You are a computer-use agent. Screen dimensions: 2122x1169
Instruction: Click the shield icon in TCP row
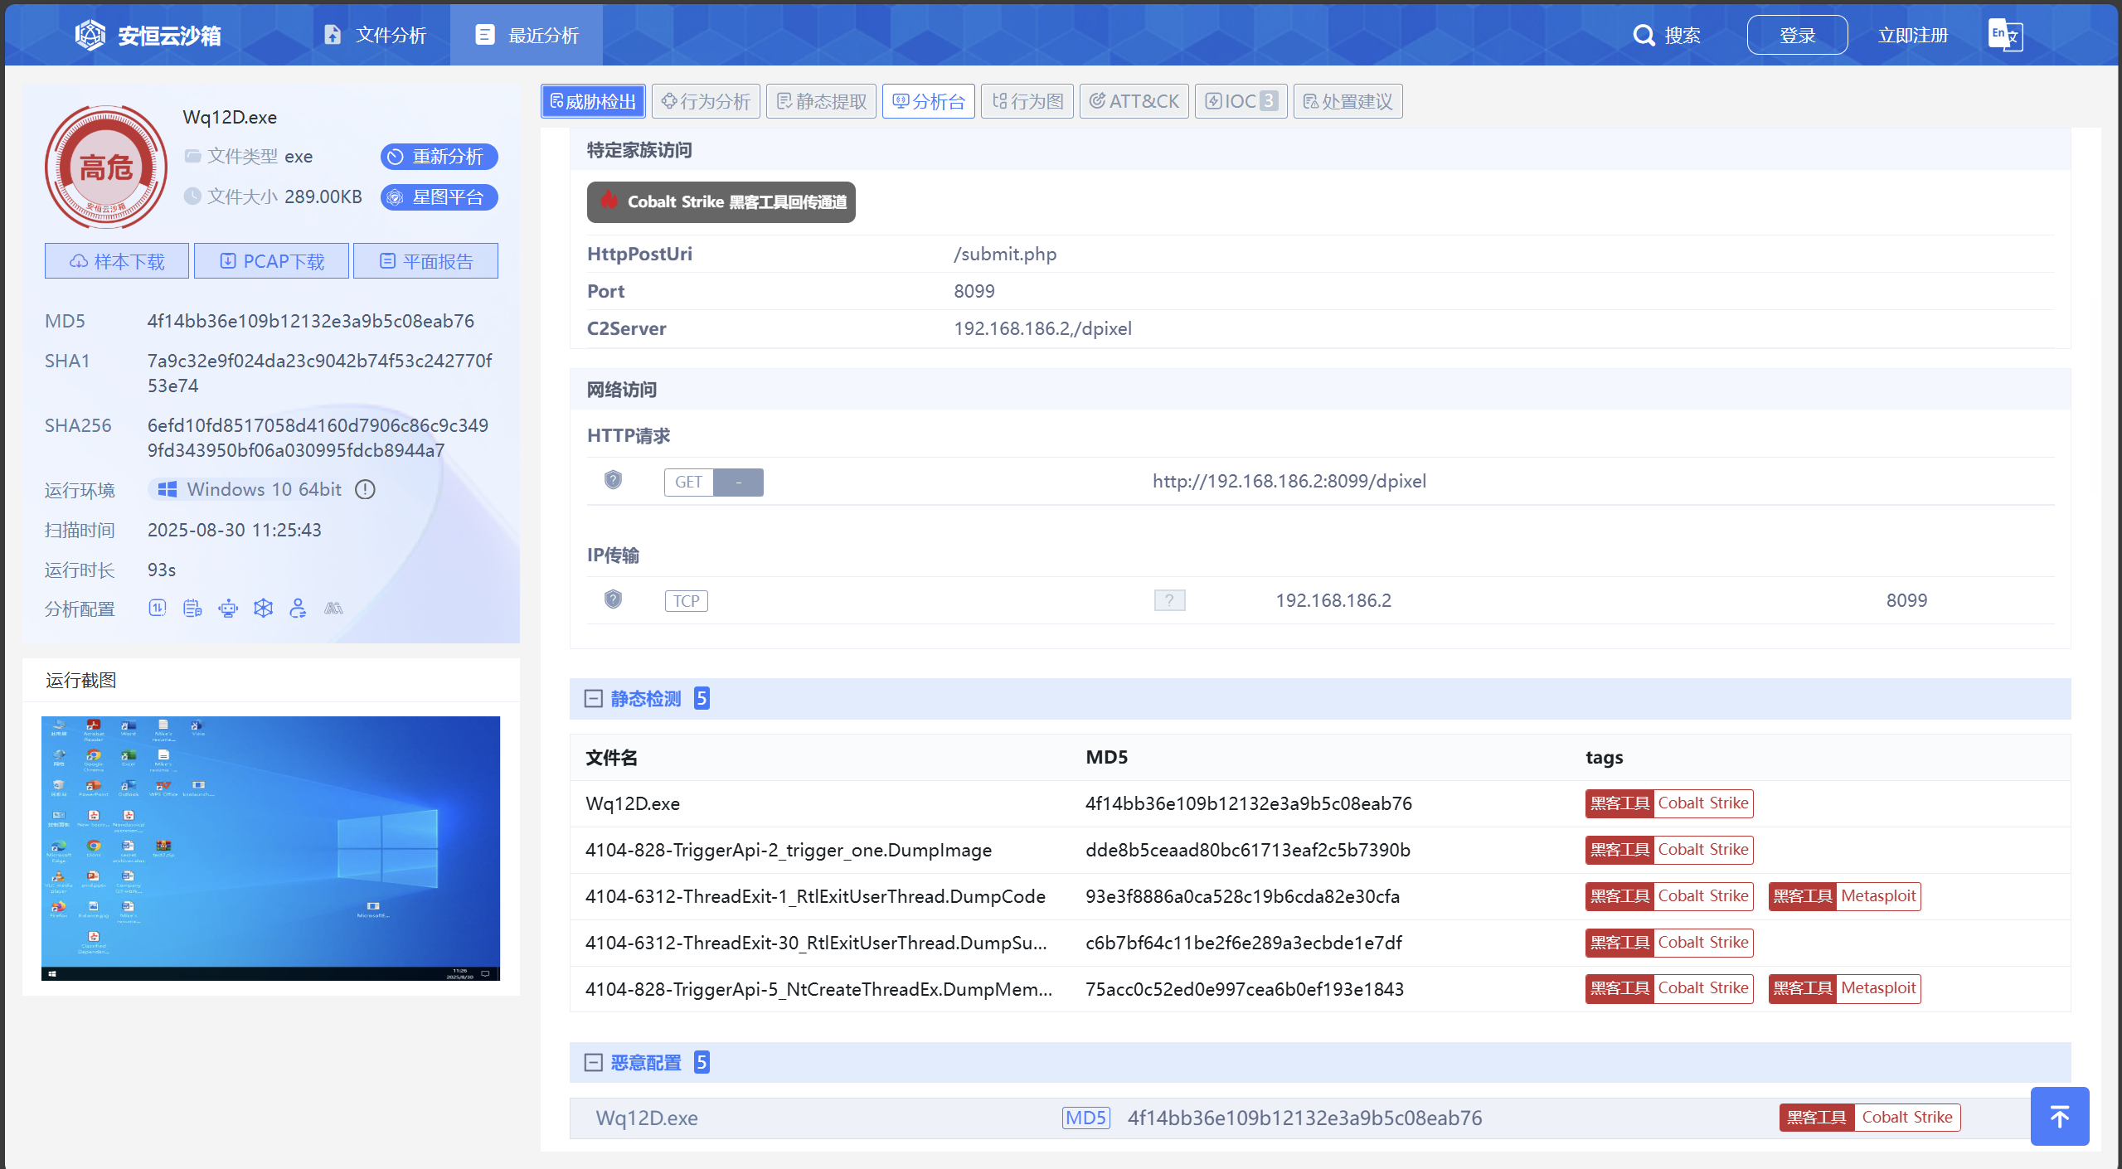click(613, 599)
